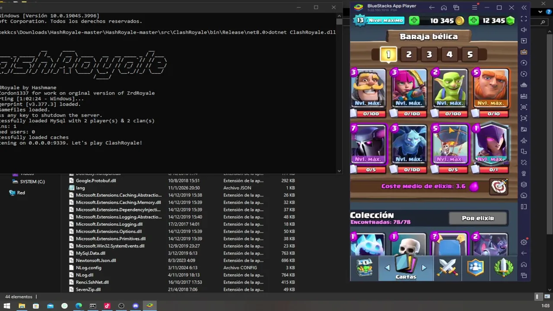This screenshot has height=311, width=553.
Task: Select the Archers card in deck
Action: click(409, 89)
